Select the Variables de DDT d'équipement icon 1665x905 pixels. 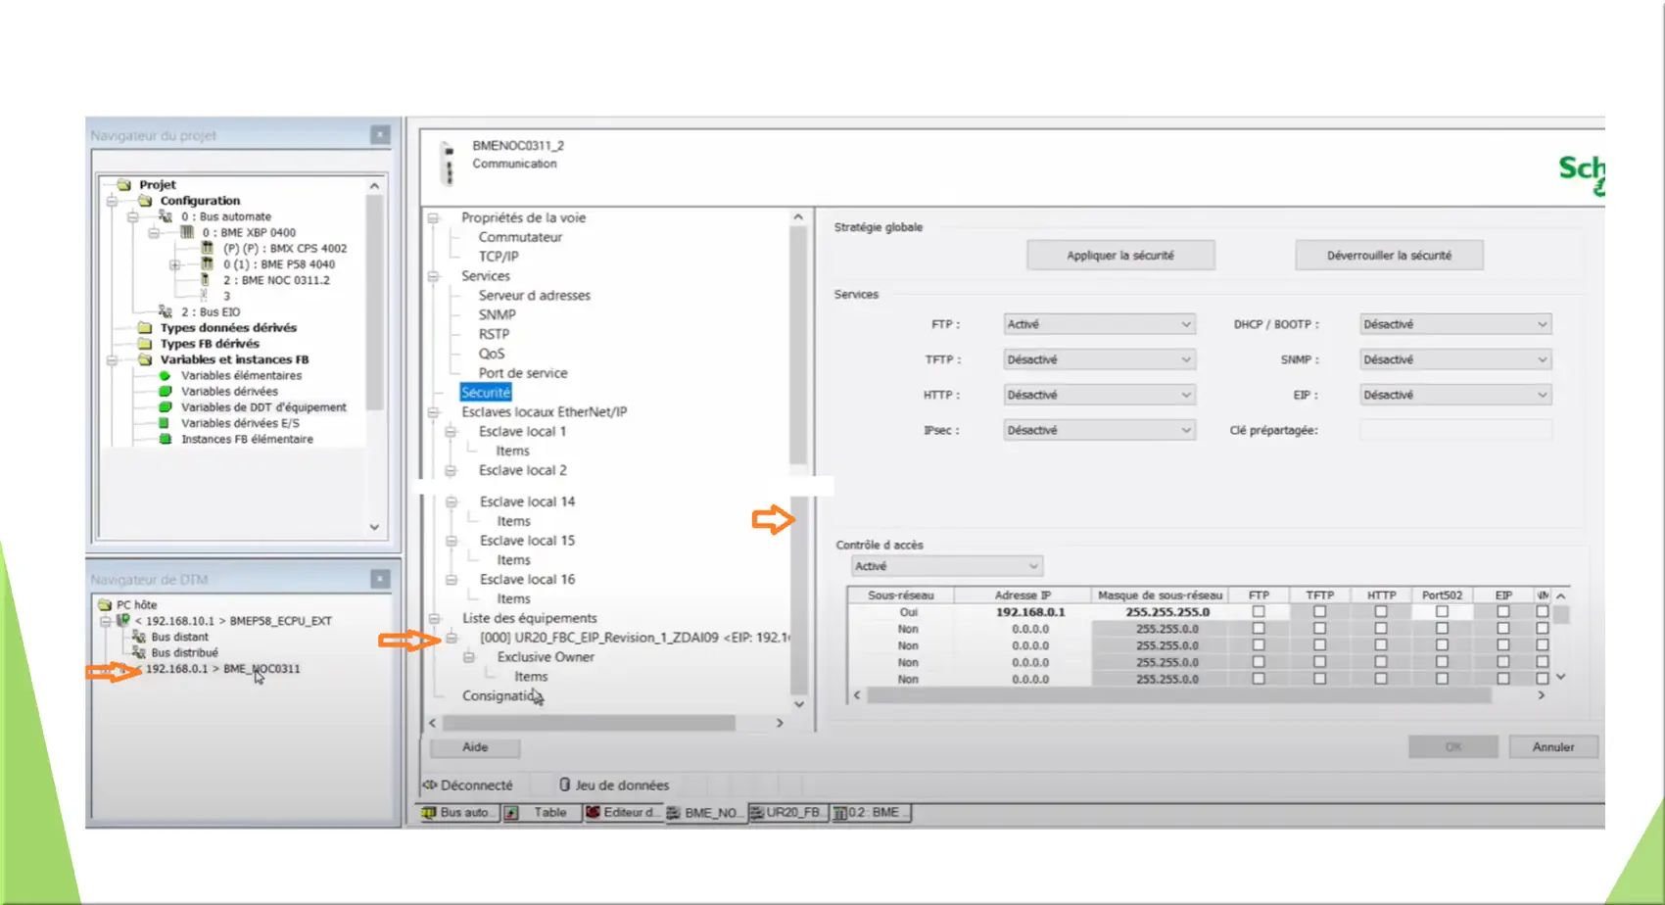click(165, 406)
